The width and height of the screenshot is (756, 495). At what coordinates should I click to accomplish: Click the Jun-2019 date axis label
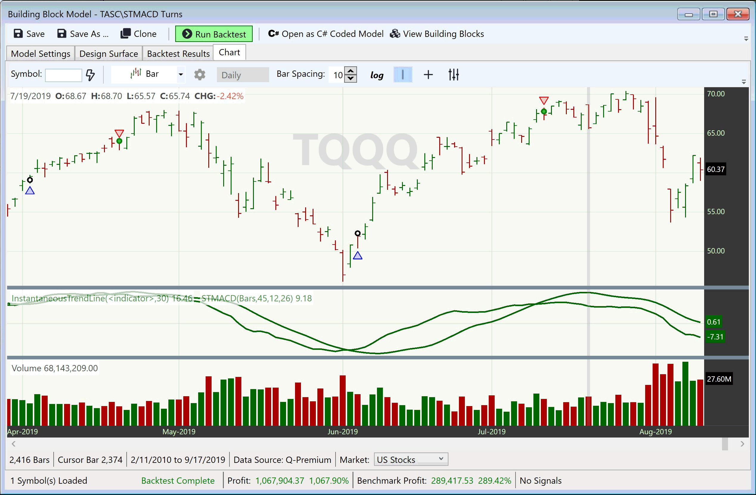point(342,432)
